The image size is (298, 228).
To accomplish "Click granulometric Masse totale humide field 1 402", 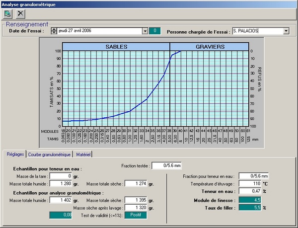I will click(60, 200).
